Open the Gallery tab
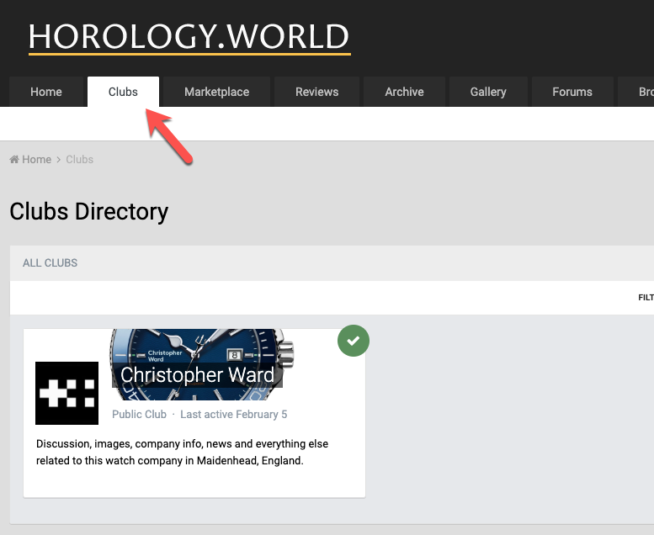The height and width of the screenshot is (535, 654). [488, 92]
